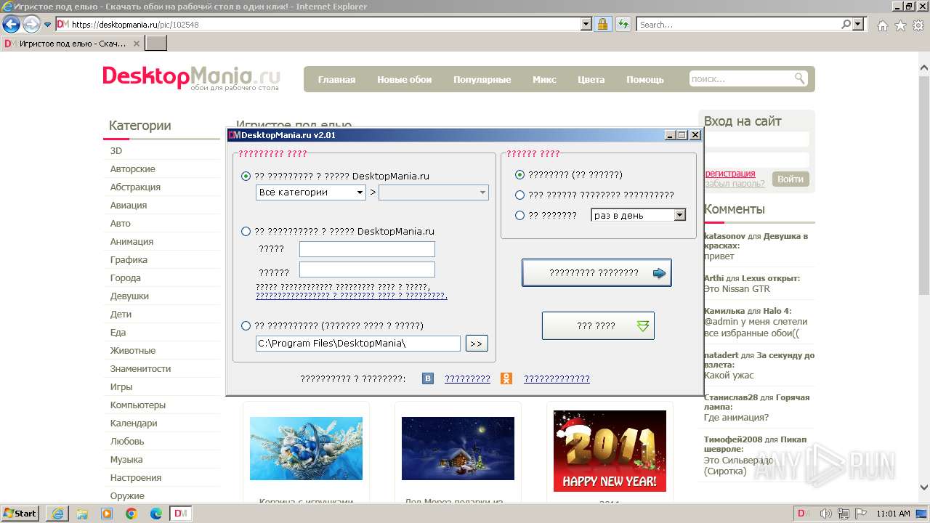Viewport: 930px width, 523px height.
Task: Click the DesktopMania taskbar app icon
Action: (181, 514)
